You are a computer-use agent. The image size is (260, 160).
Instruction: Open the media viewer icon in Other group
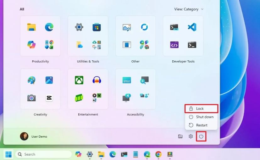(x=127, y=45)
